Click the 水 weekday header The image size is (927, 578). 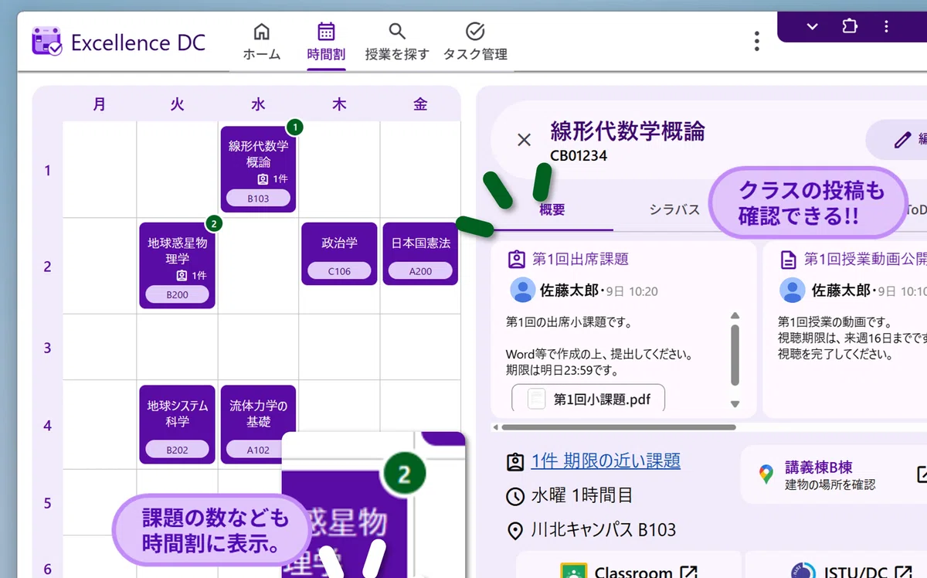point(258,104)
